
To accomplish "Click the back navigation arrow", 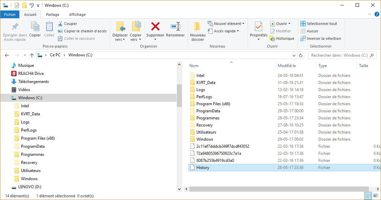I will (7, 55).
